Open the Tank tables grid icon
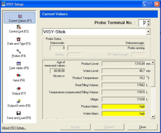 point(19,64)
